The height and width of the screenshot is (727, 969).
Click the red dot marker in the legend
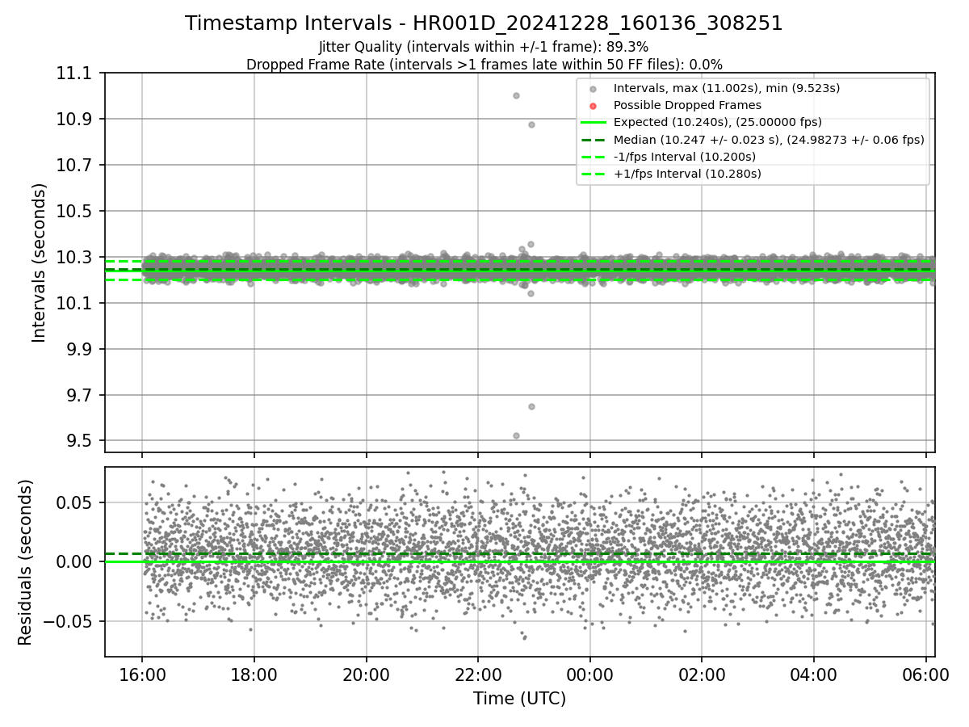pos(593,106)
